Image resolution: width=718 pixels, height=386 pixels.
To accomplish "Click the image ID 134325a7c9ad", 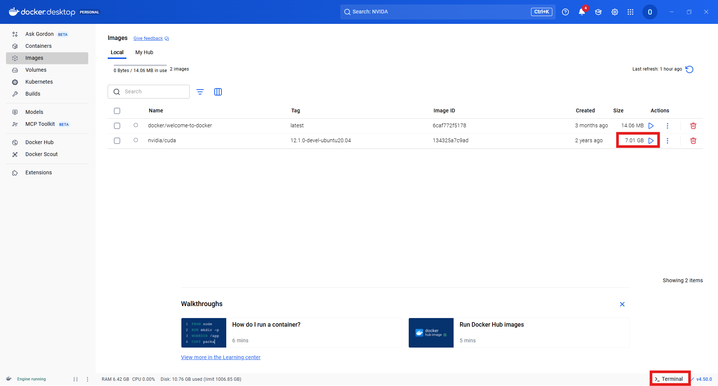I will click(x=451, y=140).
